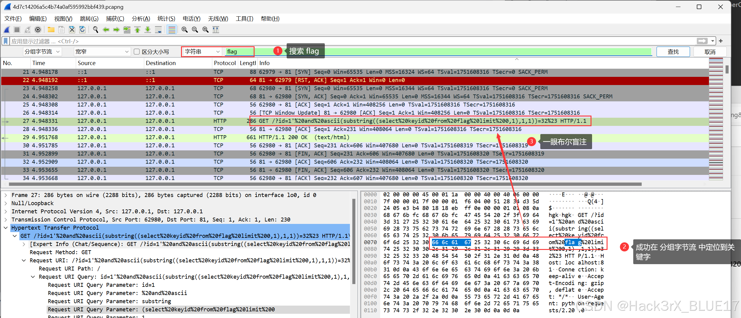The image size is (741, 318).
Task: Open the 字符串 search type dropdown
Action: coord(202,52)
